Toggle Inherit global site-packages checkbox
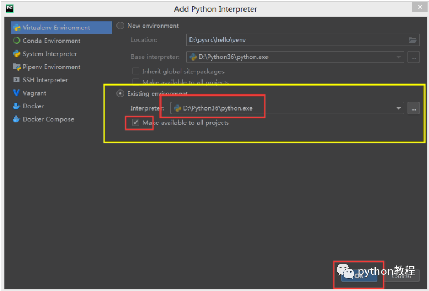 (135, 71)
